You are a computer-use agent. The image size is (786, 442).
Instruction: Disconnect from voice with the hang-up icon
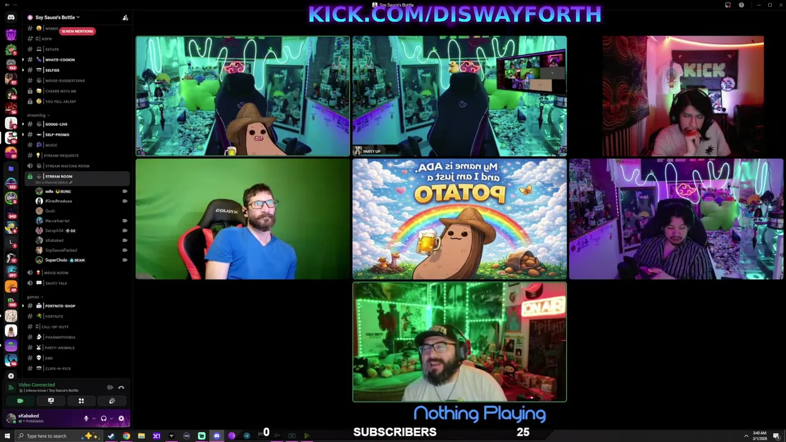click(x=121, y=387)
